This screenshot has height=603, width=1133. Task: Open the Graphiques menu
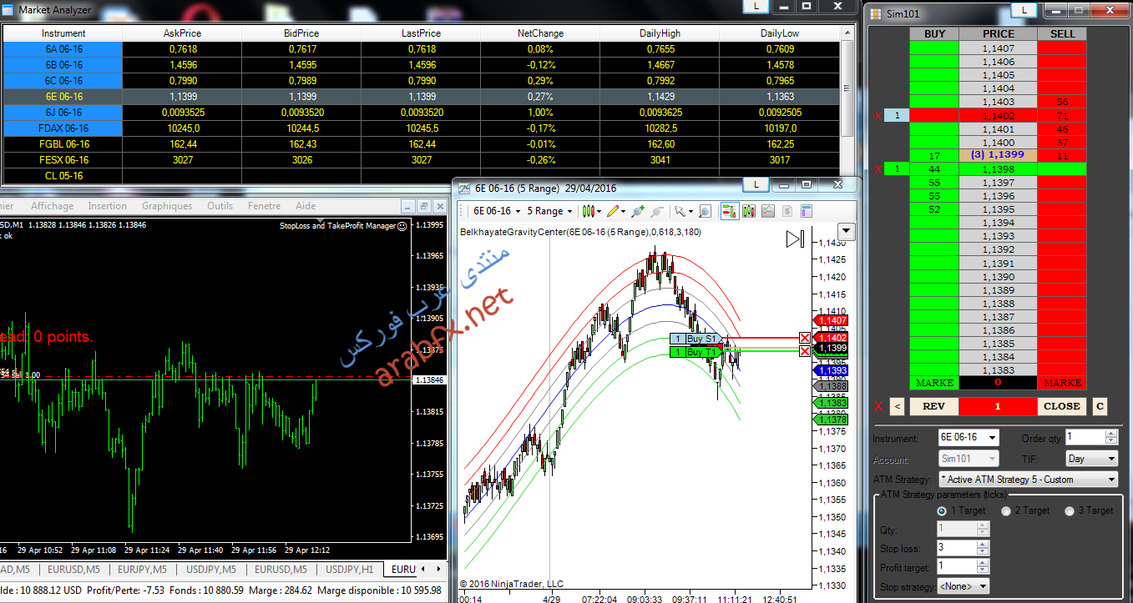166,206
